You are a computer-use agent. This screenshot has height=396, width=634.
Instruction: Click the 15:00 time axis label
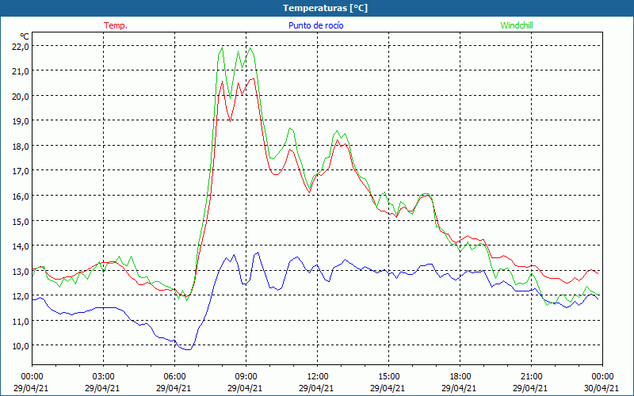388,377
